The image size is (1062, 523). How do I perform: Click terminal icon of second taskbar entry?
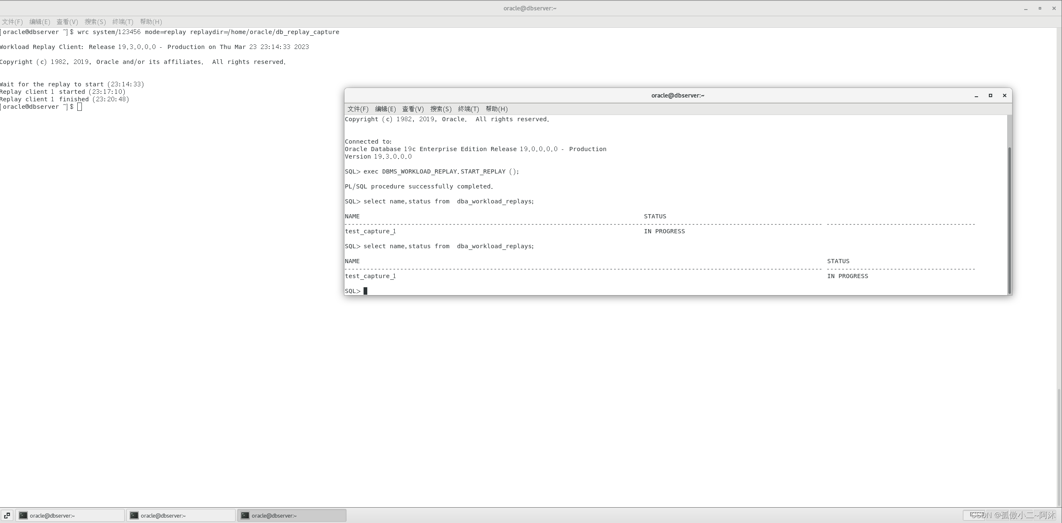[134, 515]
